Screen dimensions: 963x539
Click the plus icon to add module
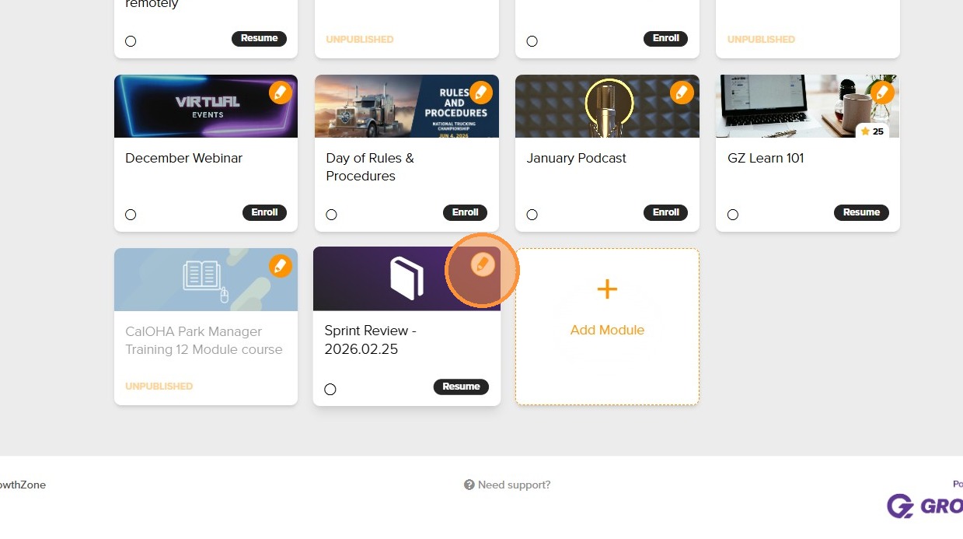coord(607,290)
